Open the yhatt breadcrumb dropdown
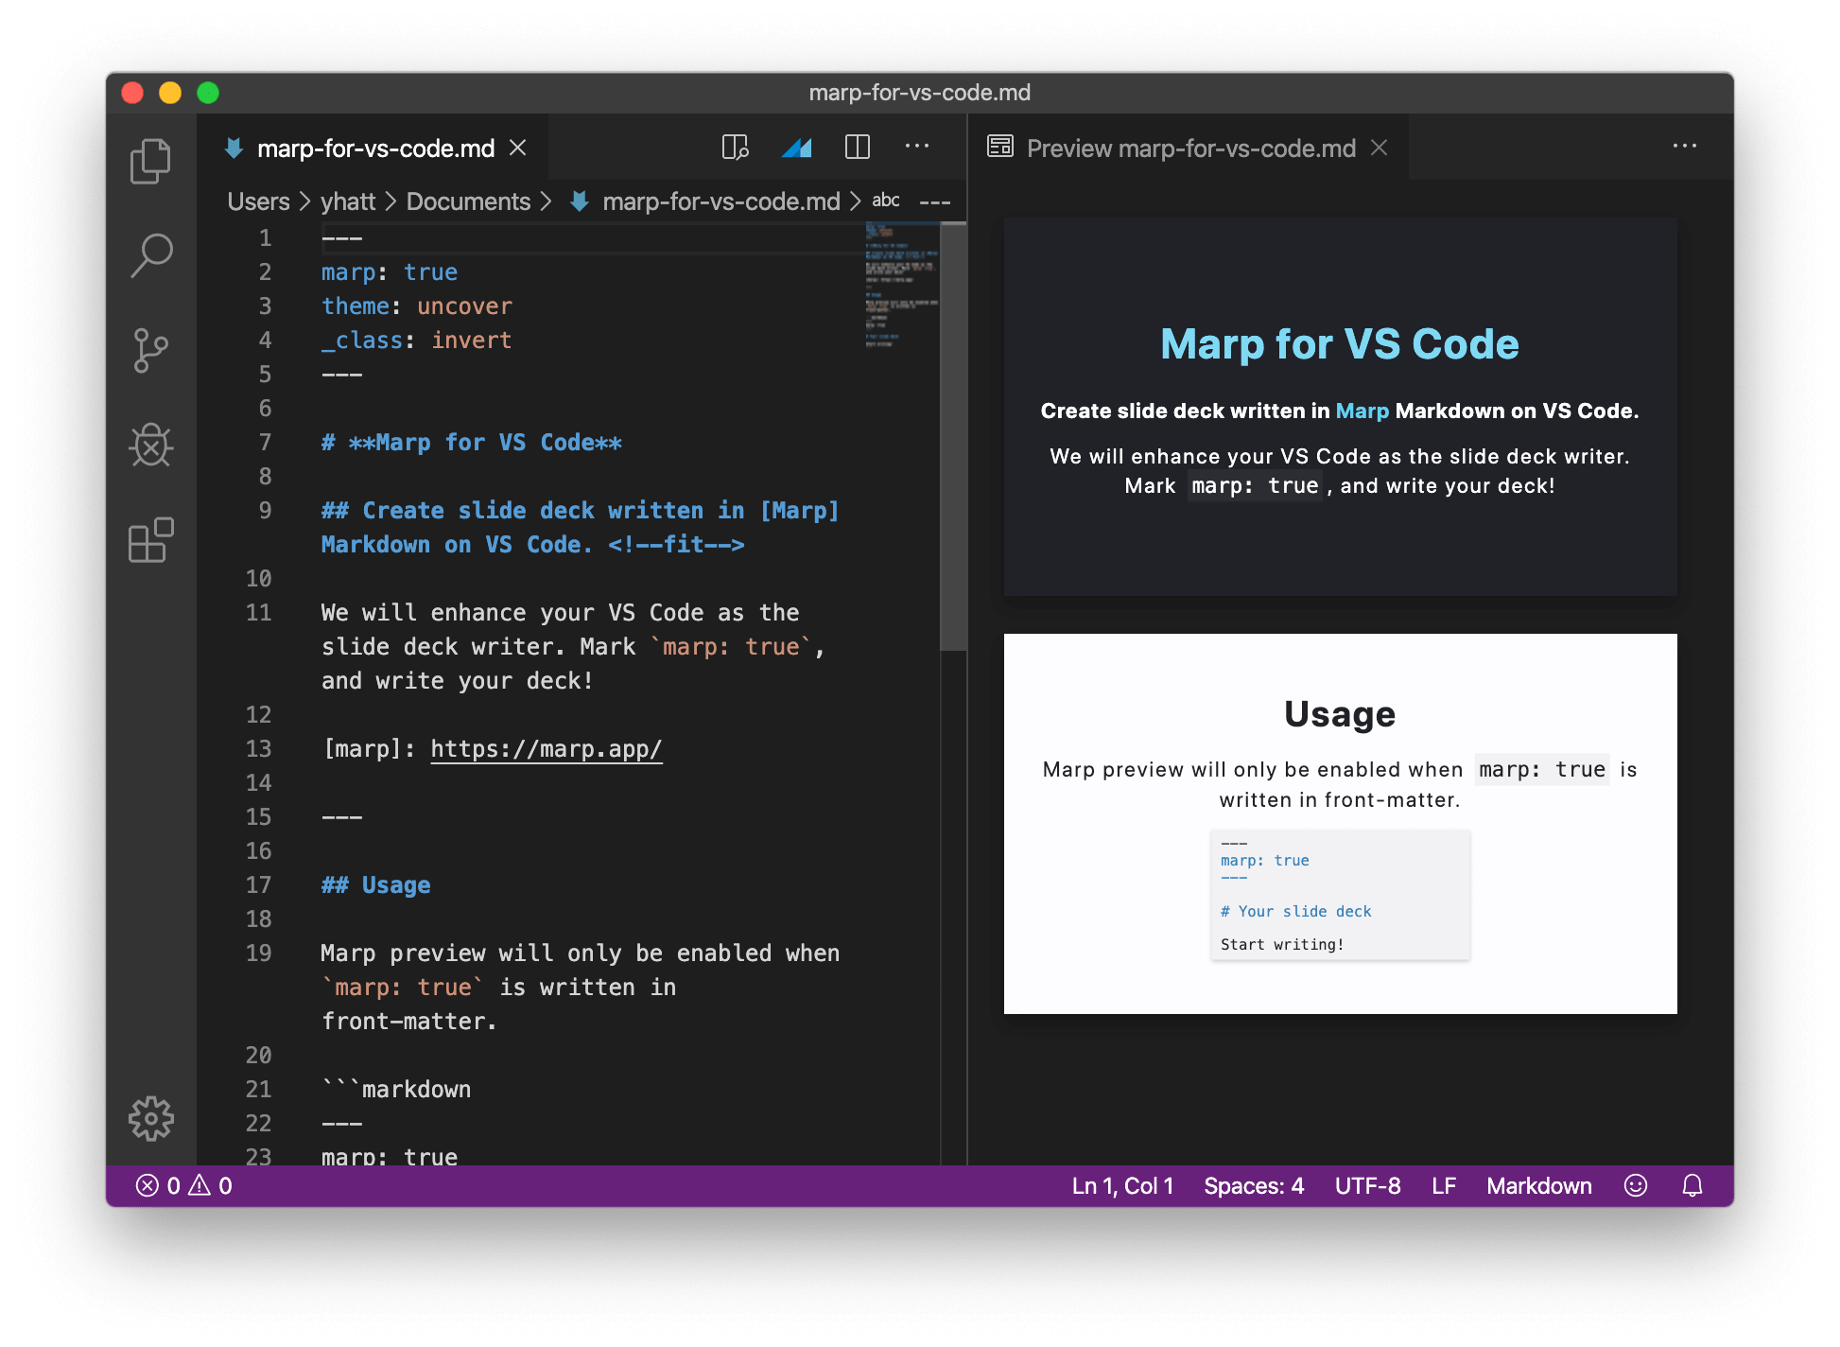1840x1347 pixels. (347, 201)
